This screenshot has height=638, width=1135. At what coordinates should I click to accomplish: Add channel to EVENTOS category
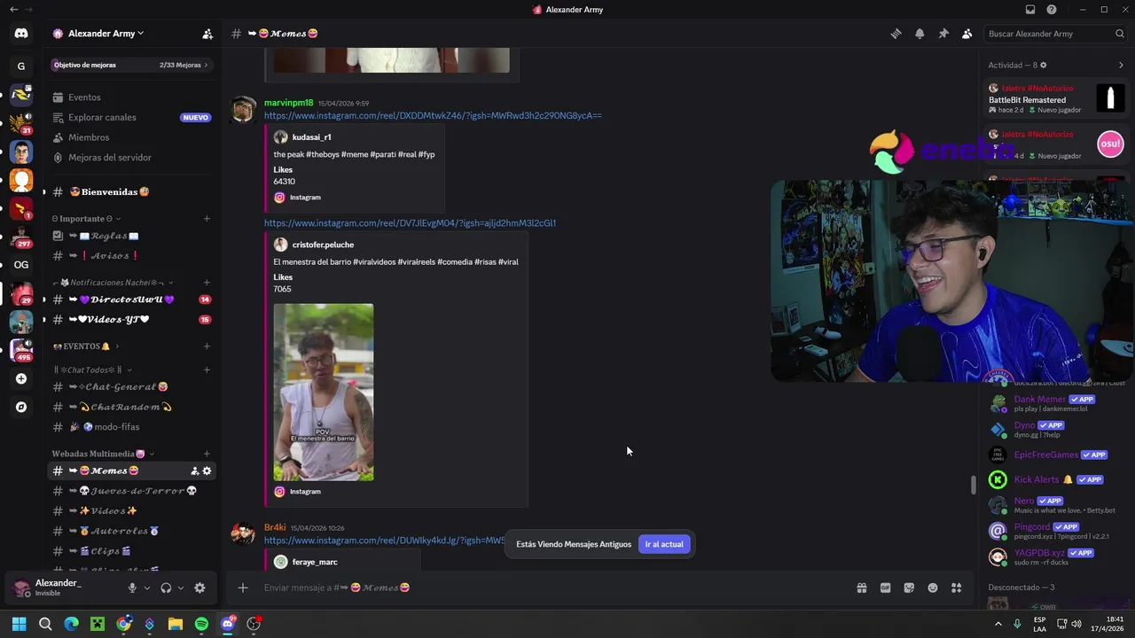tap(207, 346)
